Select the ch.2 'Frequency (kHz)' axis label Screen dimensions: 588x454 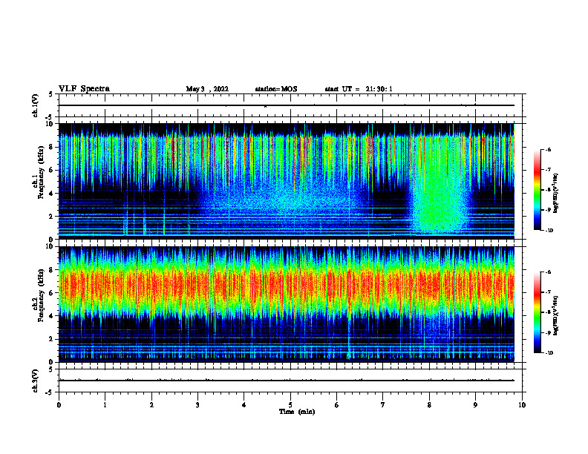pyautogui.click(x=41, y=295)
